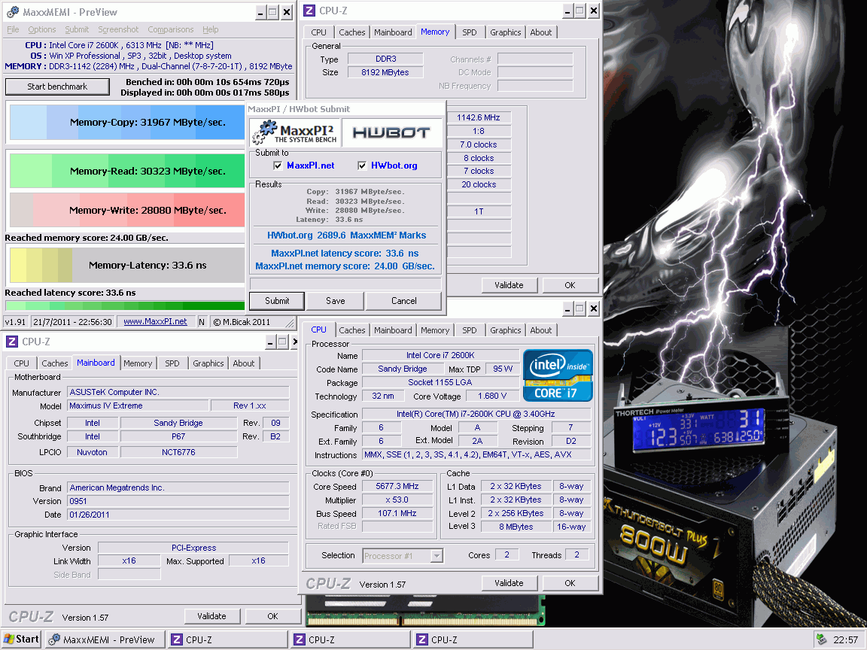Click third CPU-Z taskbar button
Screen dimensions: 867x650
click(473, 639)
